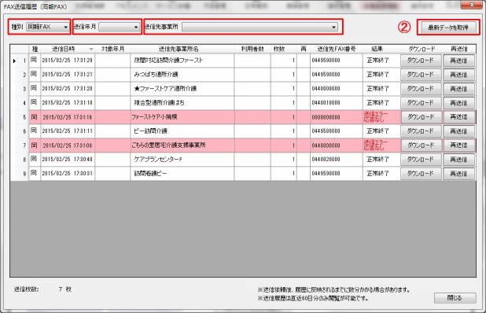Close the FAX送信履歴 window with X
Screen dimensions: 486x313
[472, 5]
